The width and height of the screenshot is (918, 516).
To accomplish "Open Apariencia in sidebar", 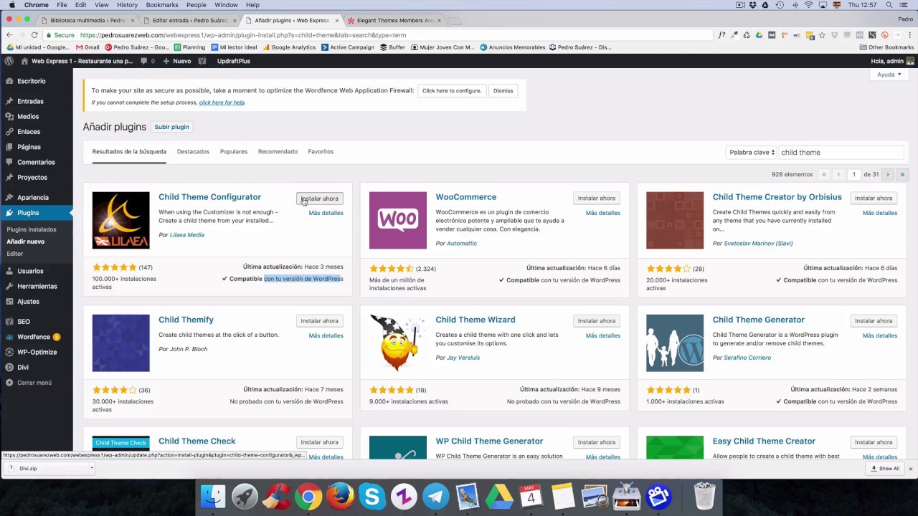I will [33, 197].
